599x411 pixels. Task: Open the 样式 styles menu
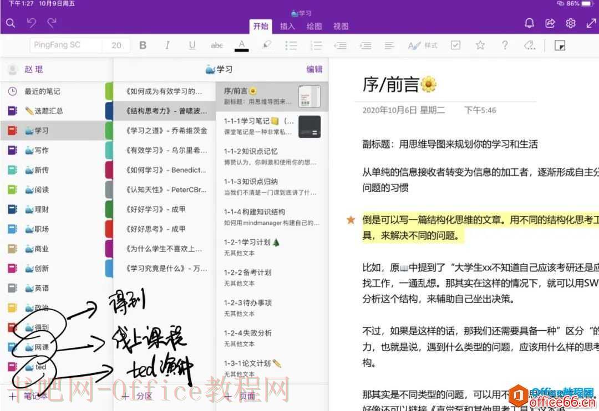click(423, 45)
